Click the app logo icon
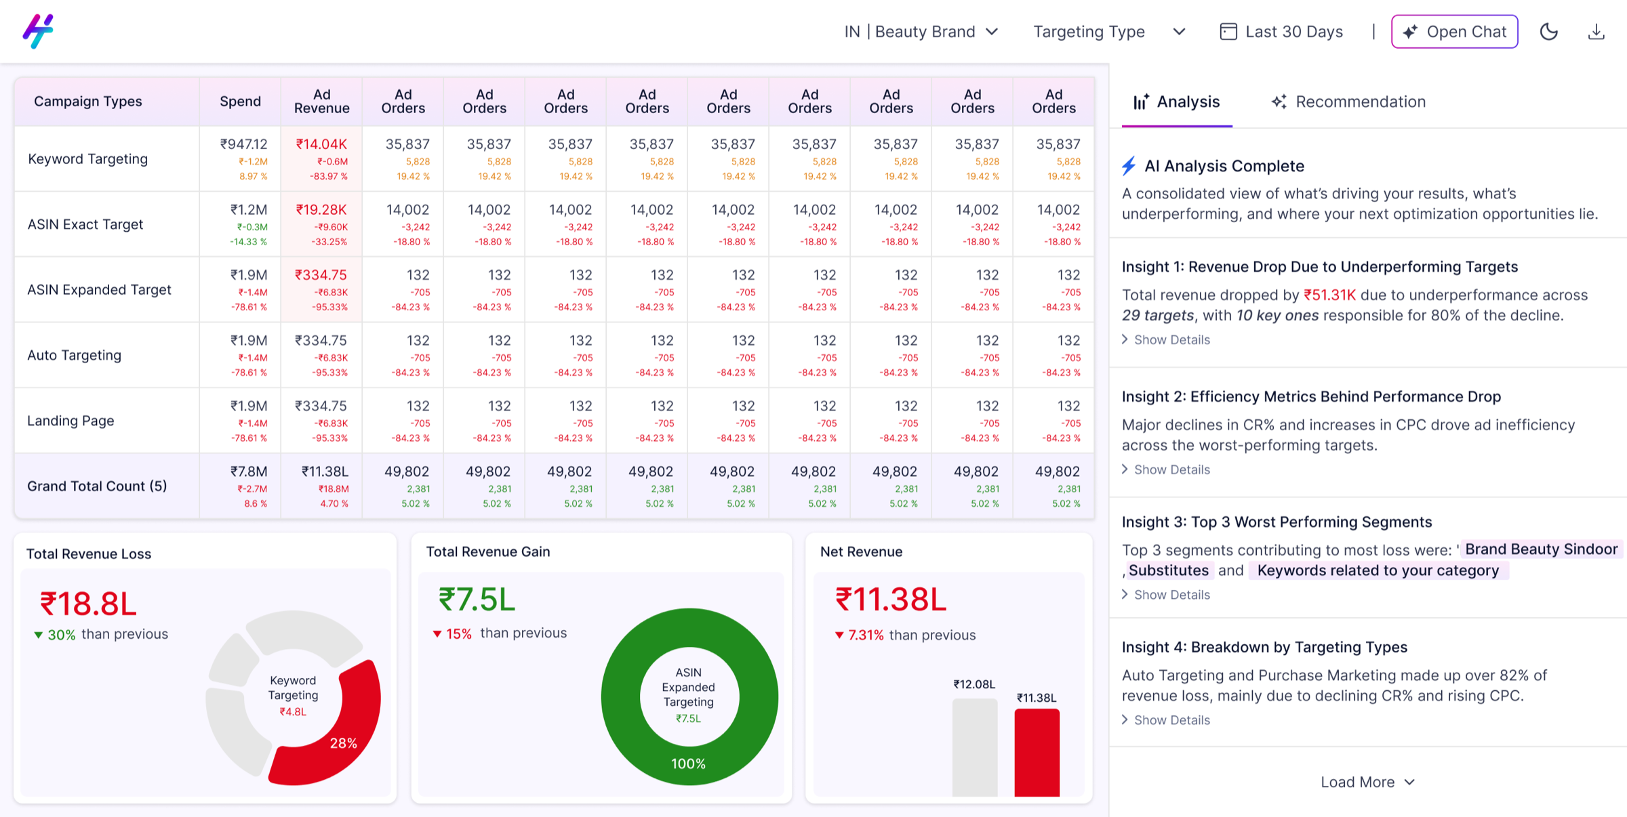The height and width of the screenshot is (817, 1627). coord(38,31)
